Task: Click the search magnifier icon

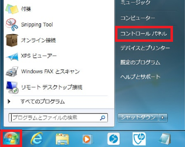Action: pos(102,117)
